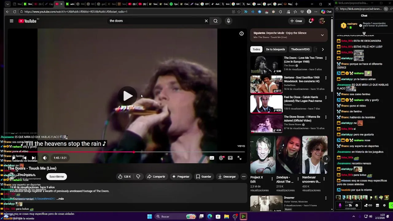Screen dimensions: 393x221
Task: Start voice search with microphone icon
Action: [228, 21]
